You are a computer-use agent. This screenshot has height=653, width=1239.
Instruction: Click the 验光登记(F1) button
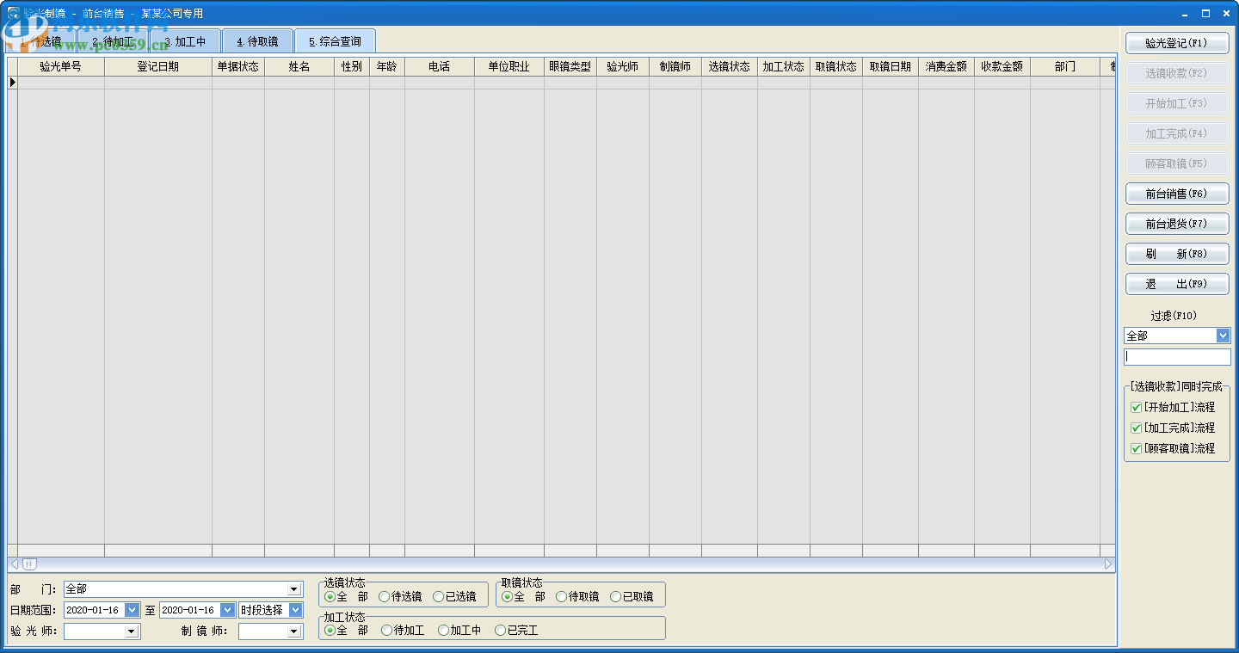click(1177, 43)
